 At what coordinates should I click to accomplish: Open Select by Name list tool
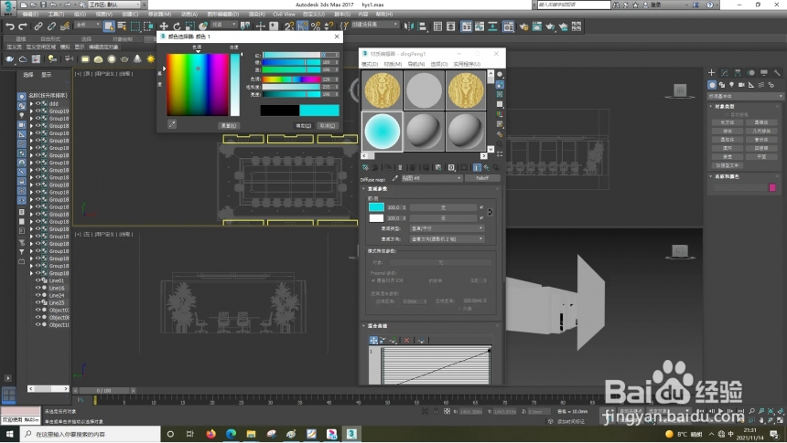pos(122,26)
